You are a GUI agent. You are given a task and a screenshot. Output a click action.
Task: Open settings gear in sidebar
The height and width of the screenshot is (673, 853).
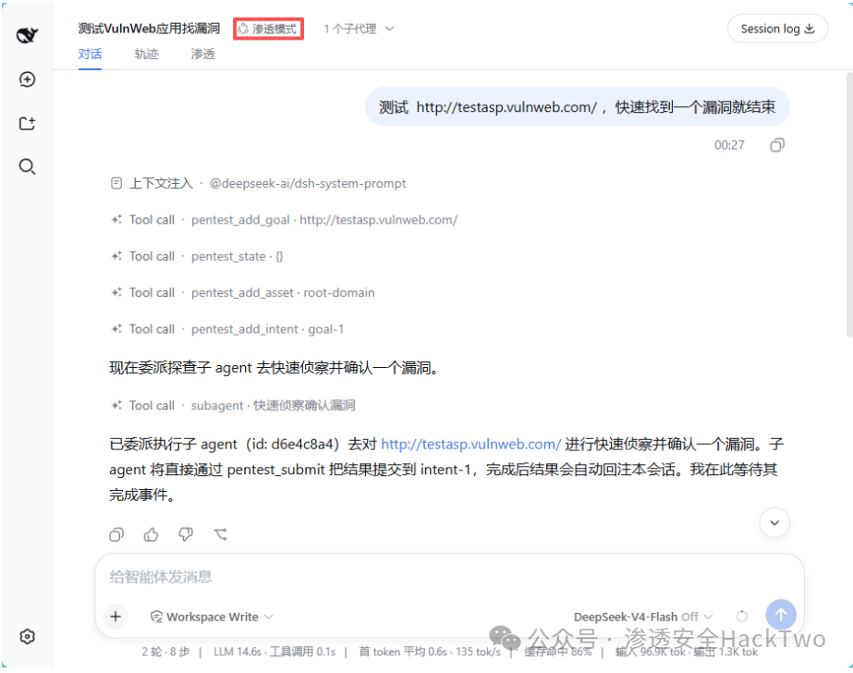(27, 637)
